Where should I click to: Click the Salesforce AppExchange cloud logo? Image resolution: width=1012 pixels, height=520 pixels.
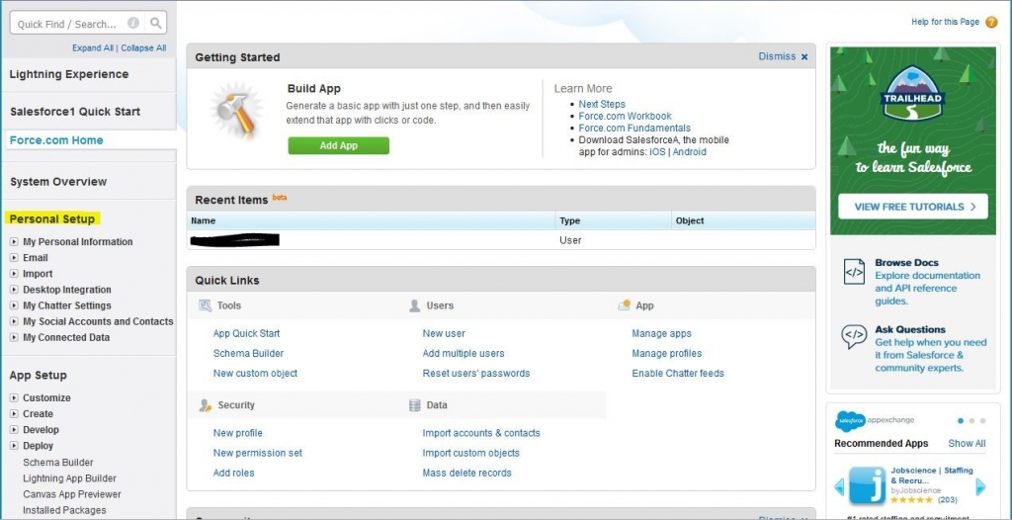point(849,420)
